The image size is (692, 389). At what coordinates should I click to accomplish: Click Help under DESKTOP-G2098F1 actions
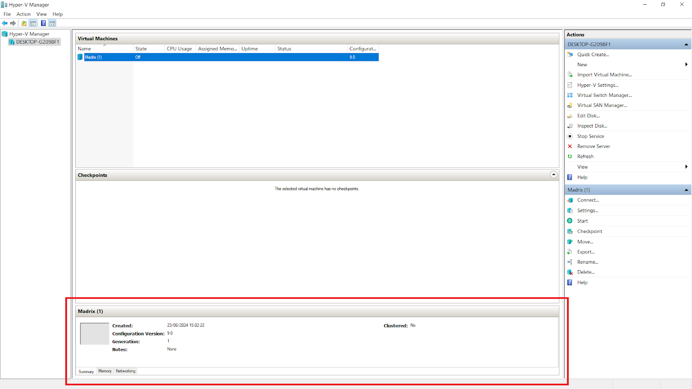582,177
